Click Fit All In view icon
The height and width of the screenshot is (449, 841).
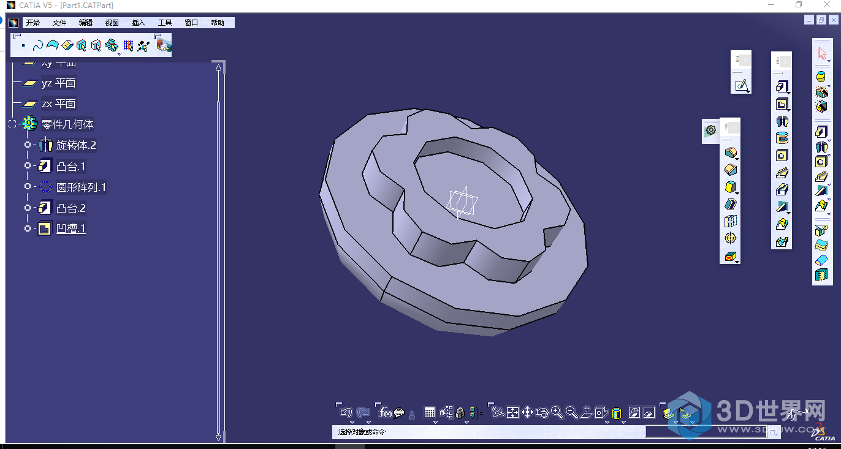click(512, 412)
